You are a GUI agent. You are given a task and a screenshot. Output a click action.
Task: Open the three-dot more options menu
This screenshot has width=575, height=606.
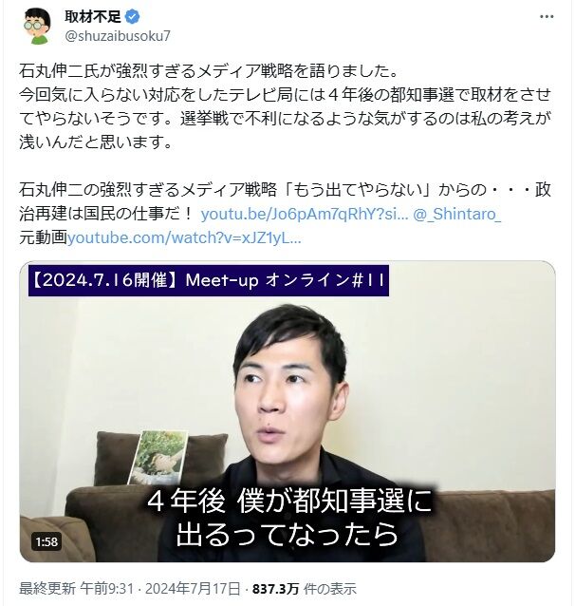[547, 17]
